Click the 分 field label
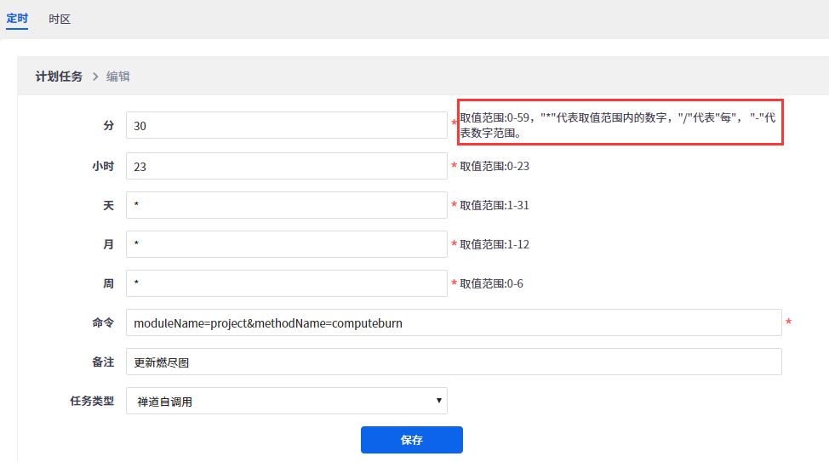Image resolution: width=829 pixels, height=462 pixels. (x=108, y=125)
